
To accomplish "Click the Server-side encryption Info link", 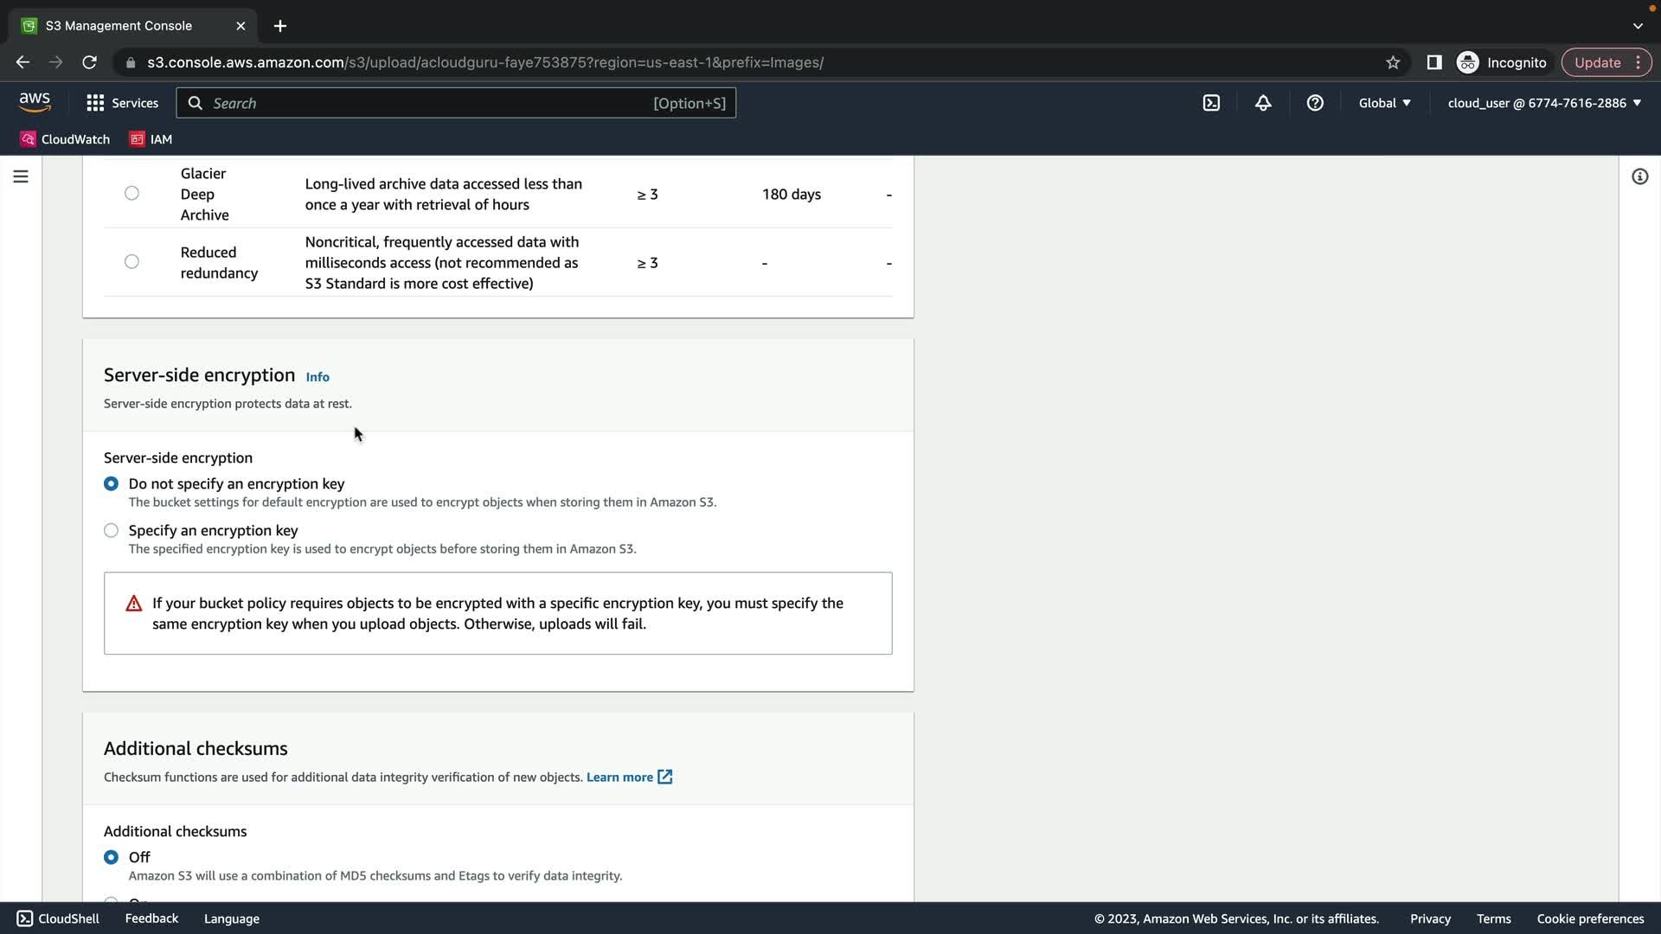I will tap(317, 377).
